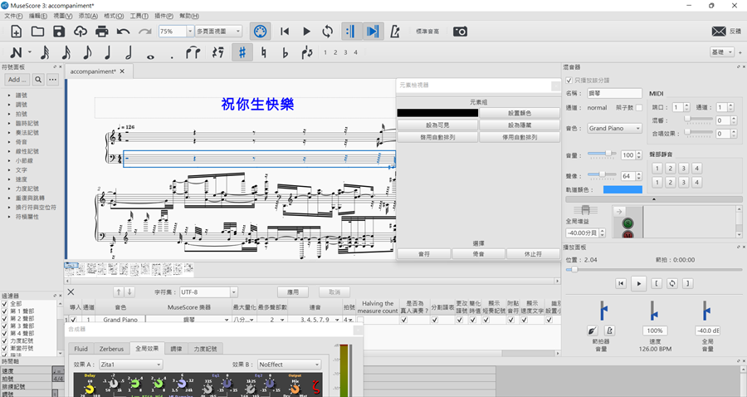Open 效果 B NoEffect dropdown
This screenshot has height=397, width=747.
289,365
